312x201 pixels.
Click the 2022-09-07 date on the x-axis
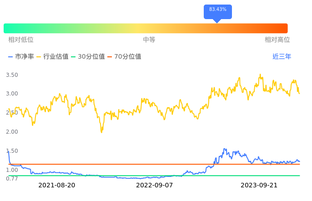(155, 186)
